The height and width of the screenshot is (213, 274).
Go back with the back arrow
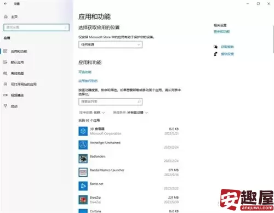(x=5, y=3)
